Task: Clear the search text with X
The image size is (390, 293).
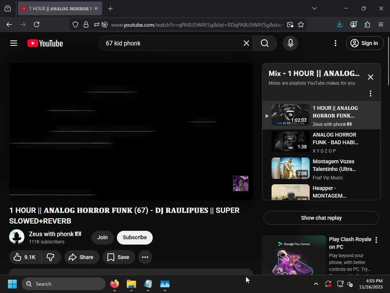Action: tap(246, 43)
